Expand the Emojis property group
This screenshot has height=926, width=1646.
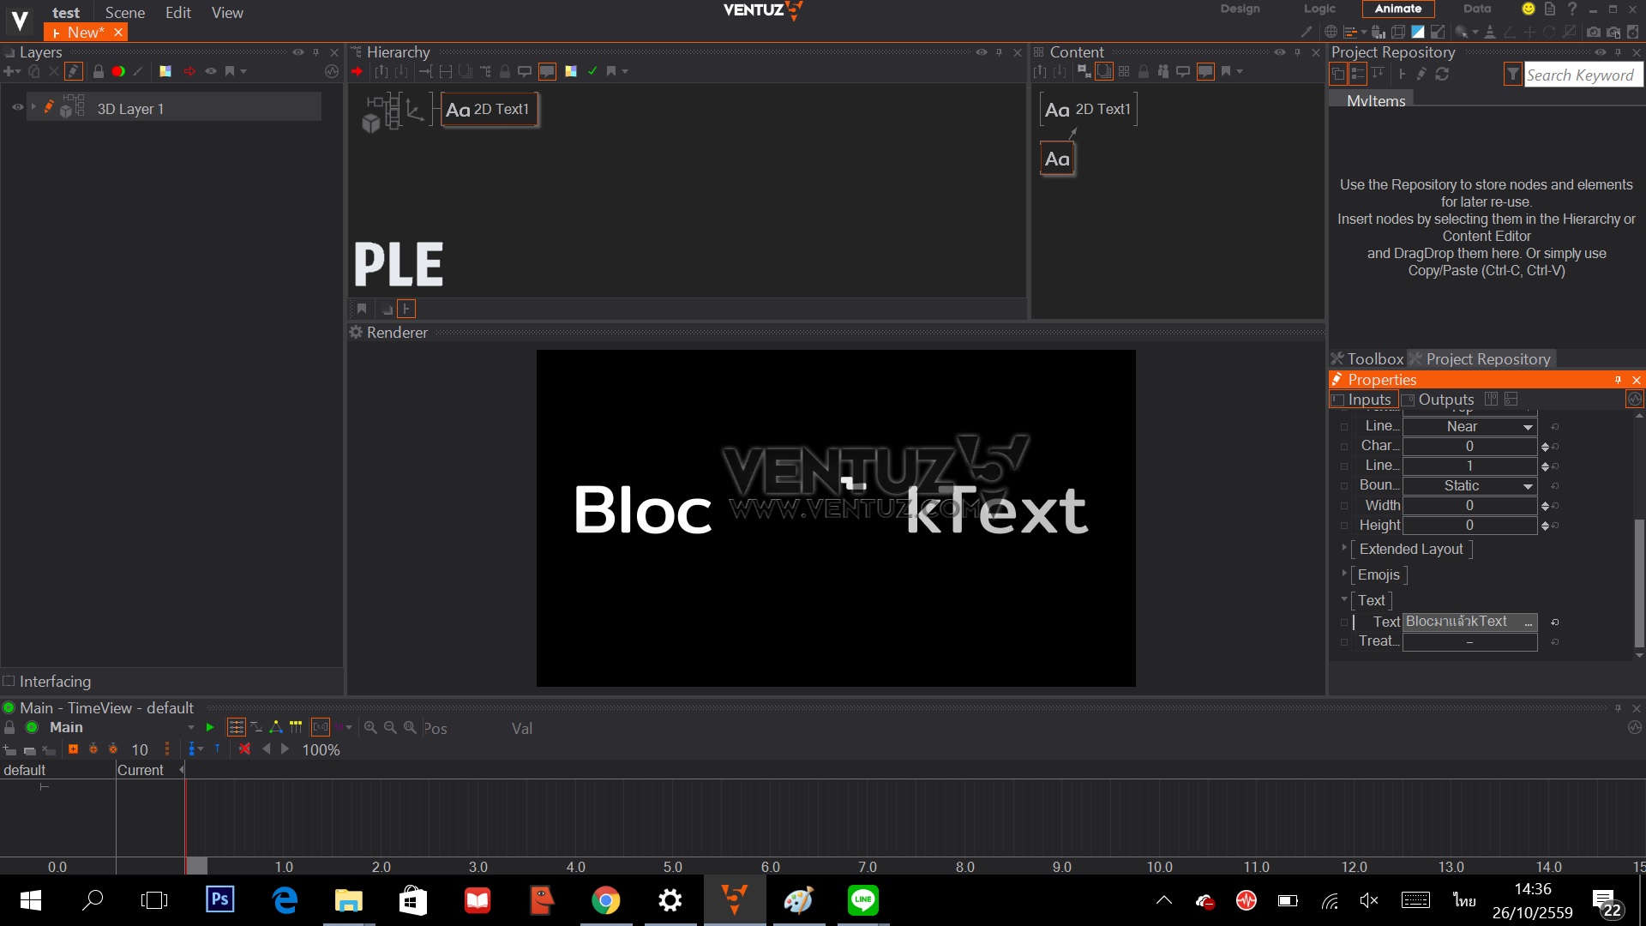click(1344, 573)
